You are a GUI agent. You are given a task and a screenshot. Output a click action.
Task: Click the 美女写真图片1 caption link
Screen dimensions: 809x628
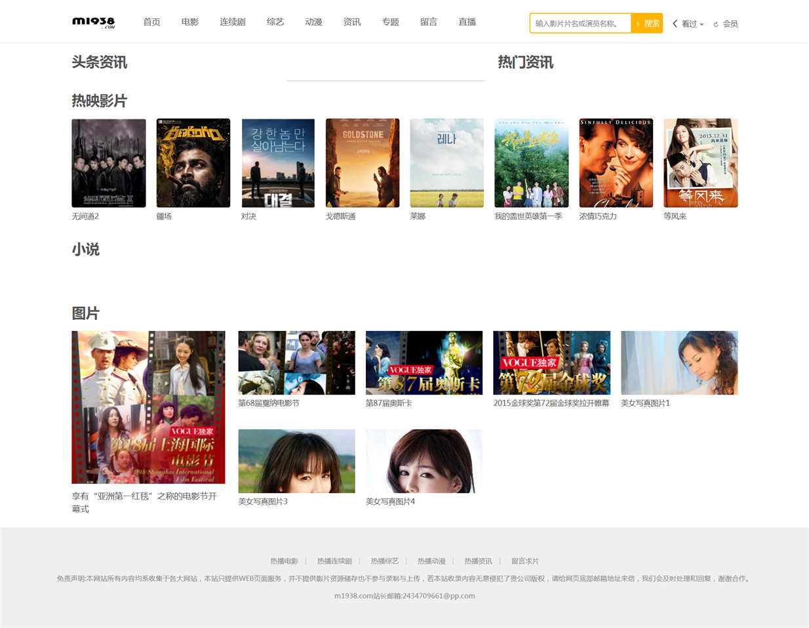(x=646, y=403)
